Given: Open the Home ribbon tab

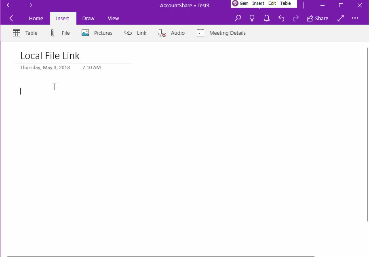Looking at the screenshot, I should (x=36, y=18).
